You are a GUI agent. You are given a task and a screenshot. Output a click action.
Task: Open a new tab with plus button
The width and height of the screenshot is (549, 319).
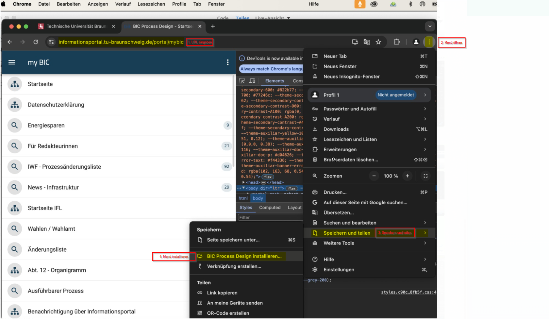coord(213,26)
